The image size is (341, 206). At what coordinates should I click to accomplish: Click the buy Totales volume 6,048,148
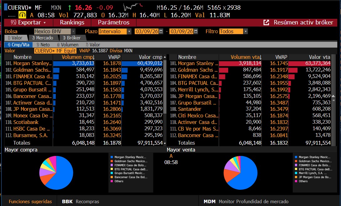[x=83, y=143]
